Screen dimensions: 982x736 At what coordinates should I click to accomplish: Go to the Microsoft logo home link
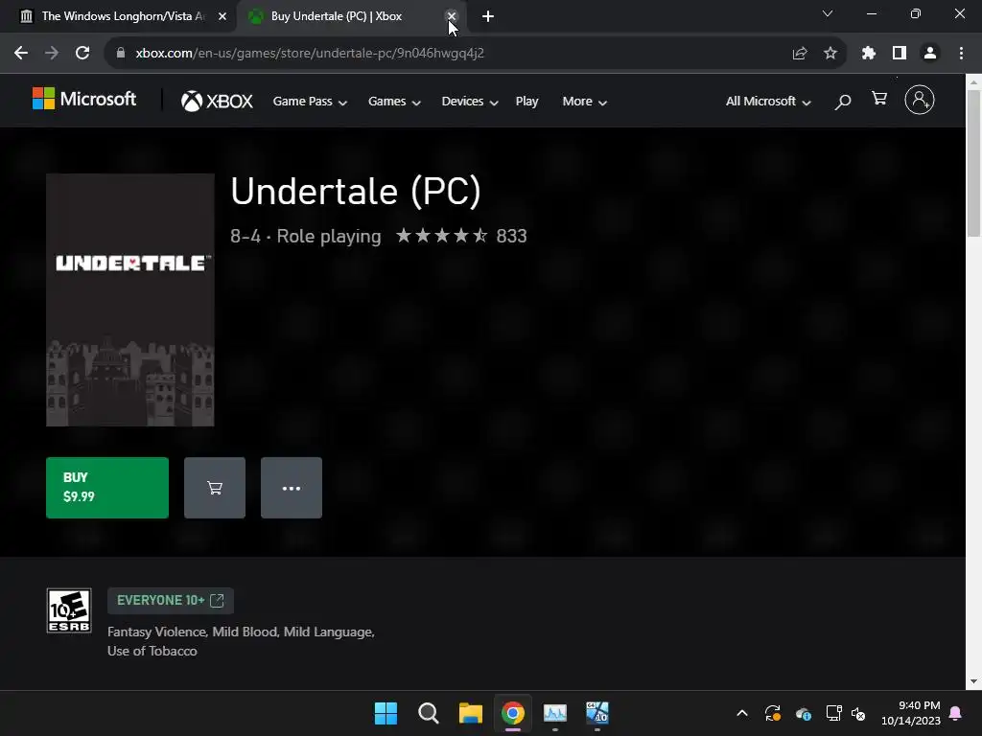84,99
